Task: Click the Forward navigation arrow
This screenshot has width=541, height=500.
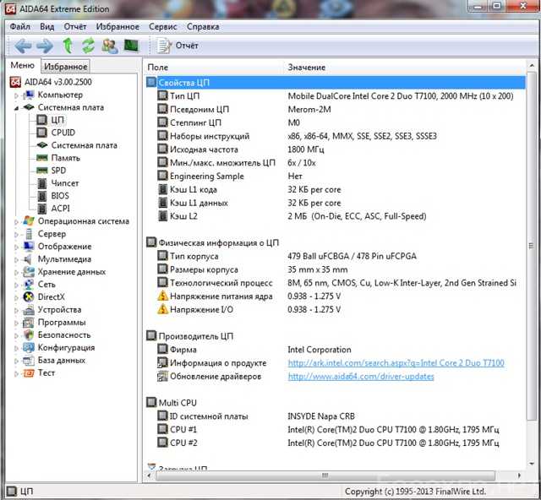Action: click(x=44, y=46)
